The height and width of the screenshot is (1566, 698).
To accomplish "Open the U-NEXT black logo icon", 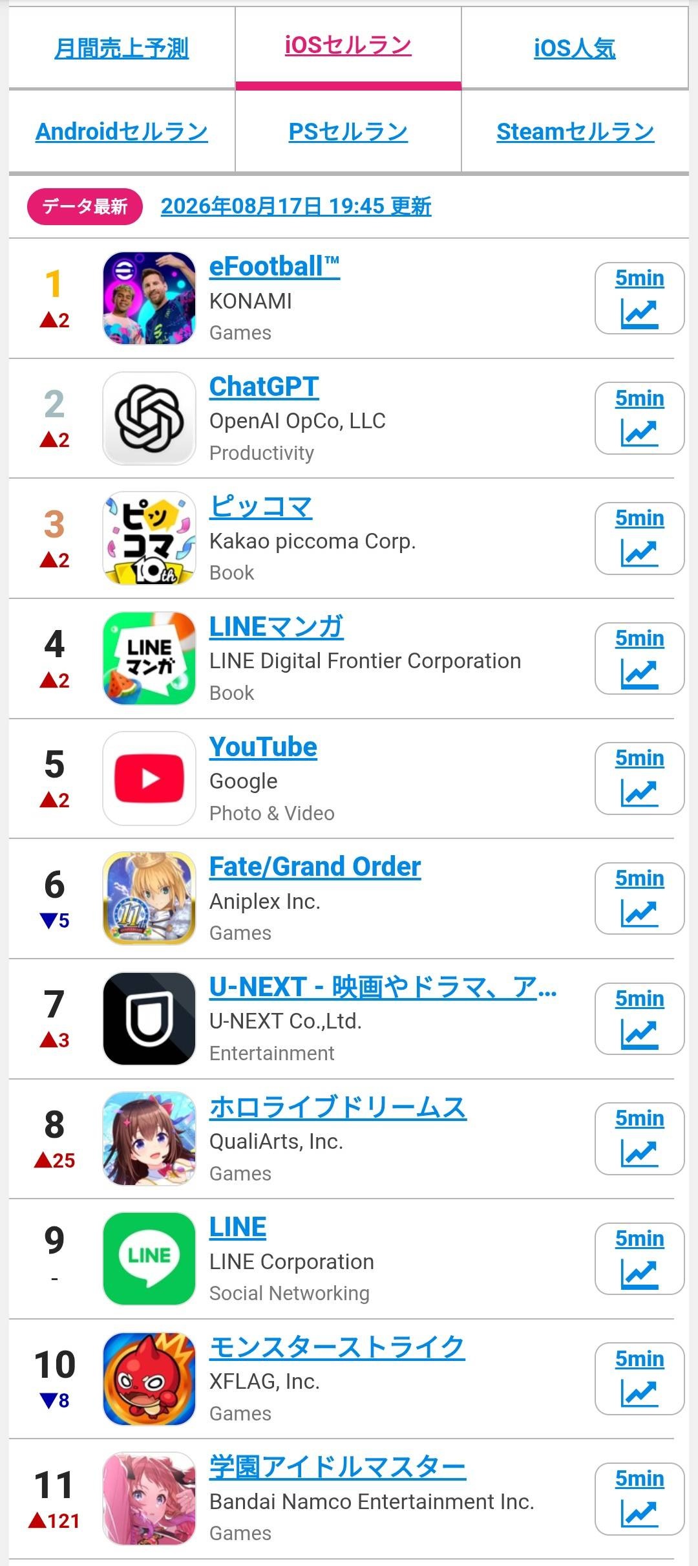I will 149,1019.
